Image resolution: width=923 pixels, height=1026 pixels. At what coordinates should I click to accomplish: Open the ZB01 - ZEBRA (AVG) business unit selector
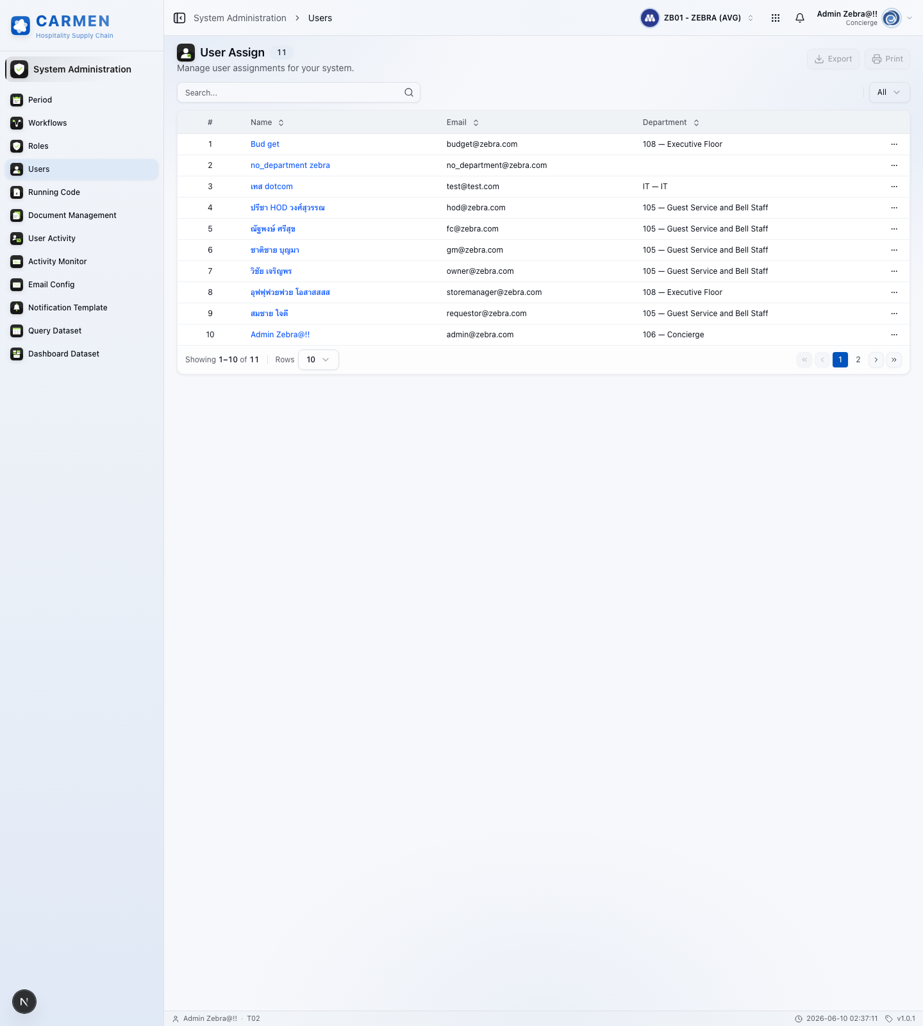[698, 18]
